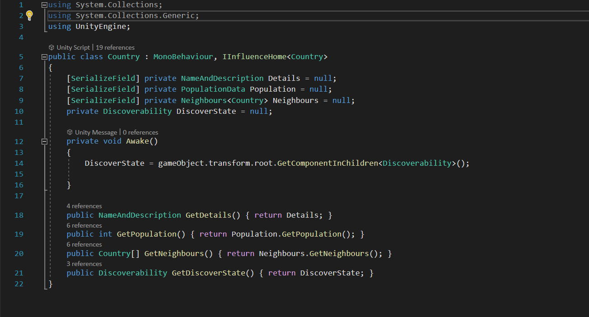Collapse the Country class definition
Image resolution: width=589 pixels, height=317 pixels.
point(44,56)
